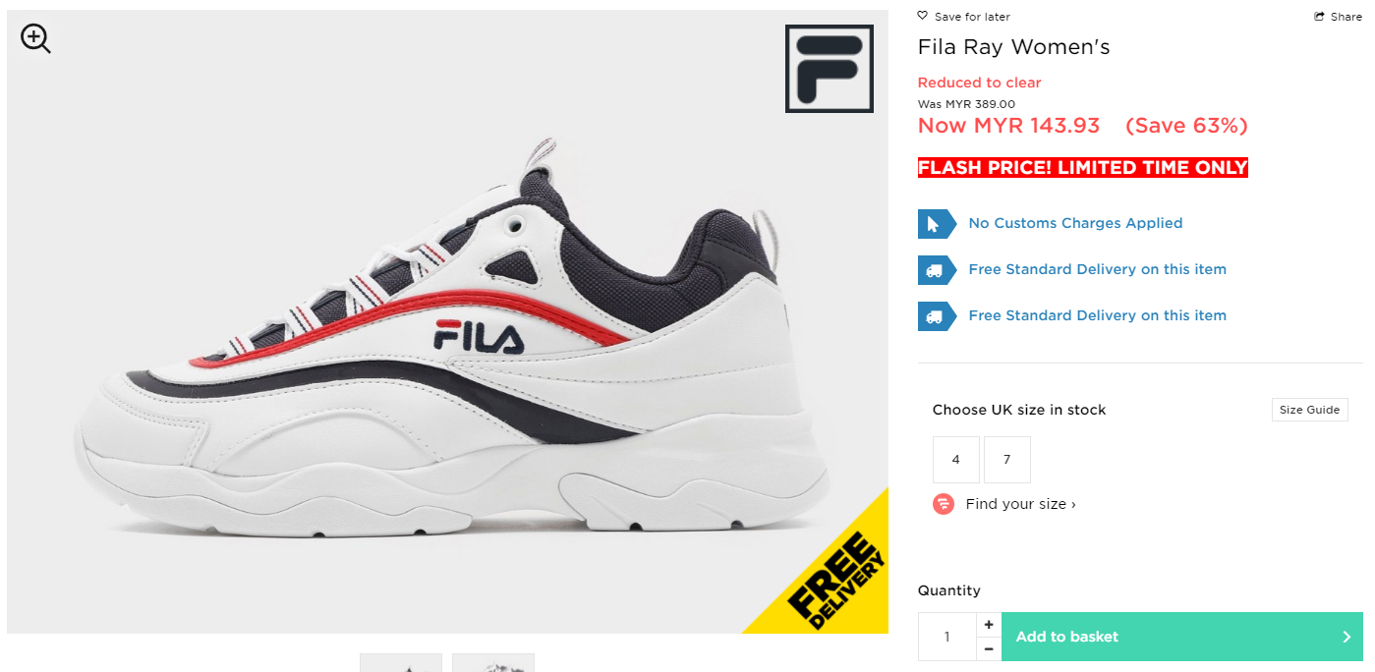Click the Fila brand logo badge
Viewport: 1375px width, 672px height.
[x=830, y=69]
